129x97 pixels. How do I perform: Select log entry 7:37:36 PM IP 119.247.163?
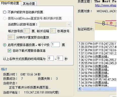coord(98,50)
